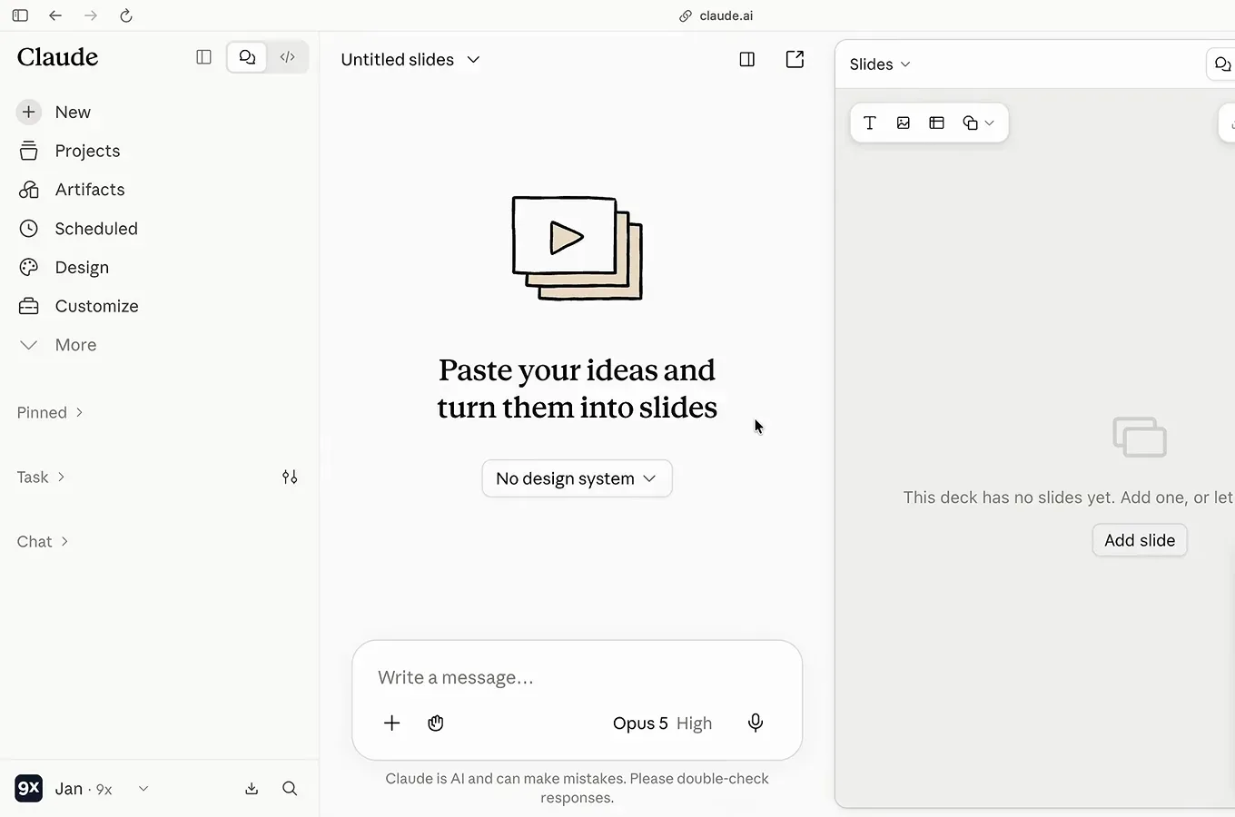The height and width of the screenshot is (817, 1235).
Task: Expand the Task section
Action: point(41,477)
